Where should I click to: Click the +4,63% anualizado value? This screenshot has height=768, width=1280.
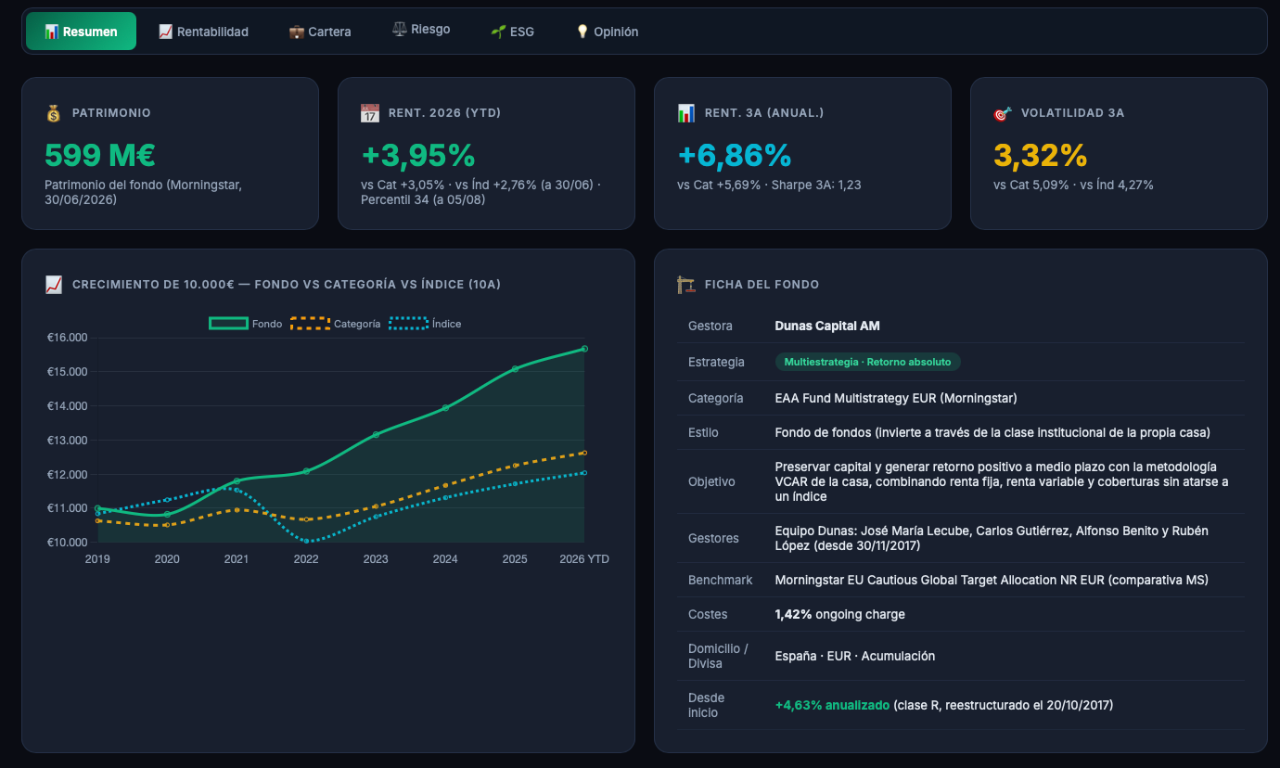click(832, 705)
